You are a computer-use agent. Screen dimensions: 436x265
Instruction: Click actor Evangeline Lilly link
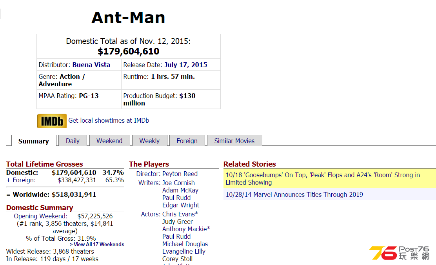(184, 251)
